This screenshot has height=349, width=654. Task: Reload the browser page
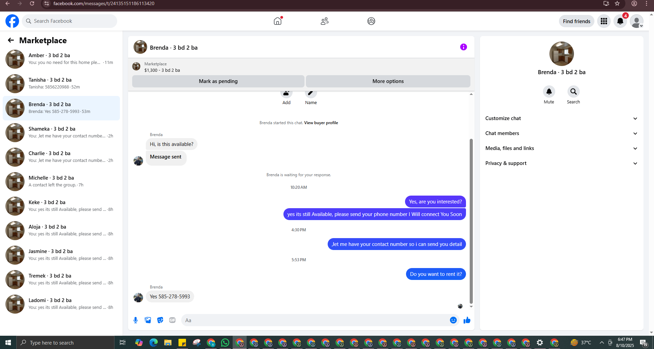[32, 3]
